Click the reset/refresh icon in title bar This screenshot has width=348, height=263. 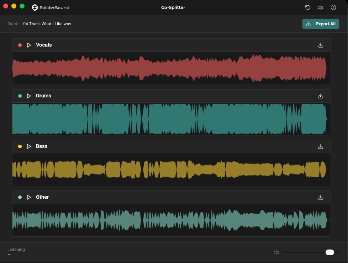(308, 7)
